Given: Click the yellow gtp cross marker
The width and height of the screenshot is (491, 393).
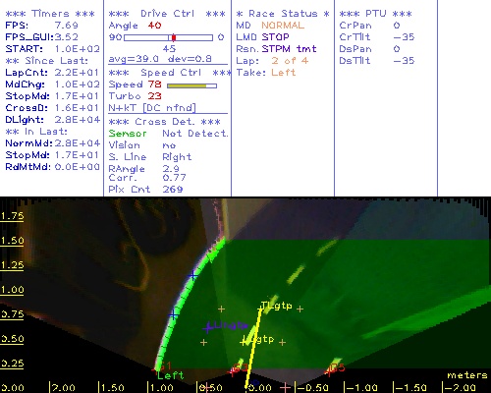Looking at the screenshot, I should [x=244, y=342].
